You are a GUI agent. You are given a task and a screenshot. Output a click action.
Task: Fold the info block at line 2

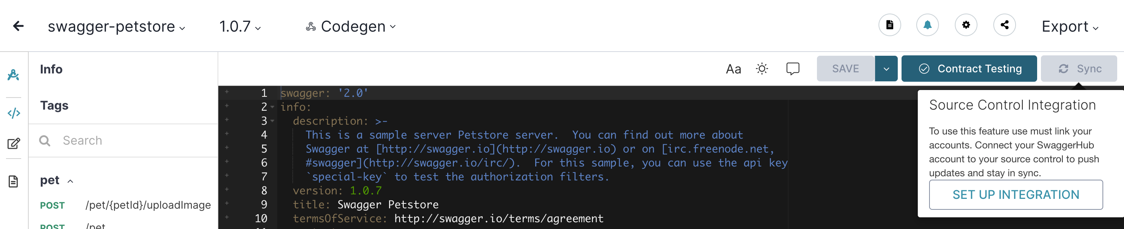[272, 107]
